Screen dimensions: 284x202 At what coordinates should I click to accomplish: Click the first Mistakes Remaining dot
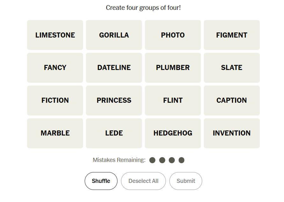pyautogui.click(x=153, y=160)
